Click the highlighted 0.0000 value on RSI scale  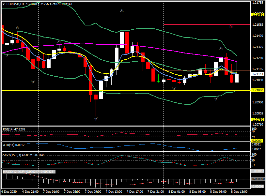[257, 141]
